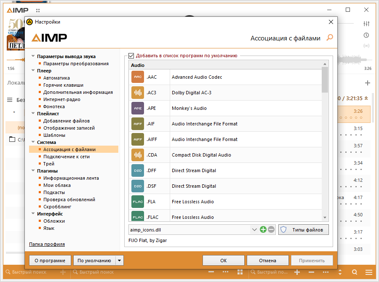
Task: Open the Фонотека settings page
Action: pyautogui.click(x=54, y=106)
